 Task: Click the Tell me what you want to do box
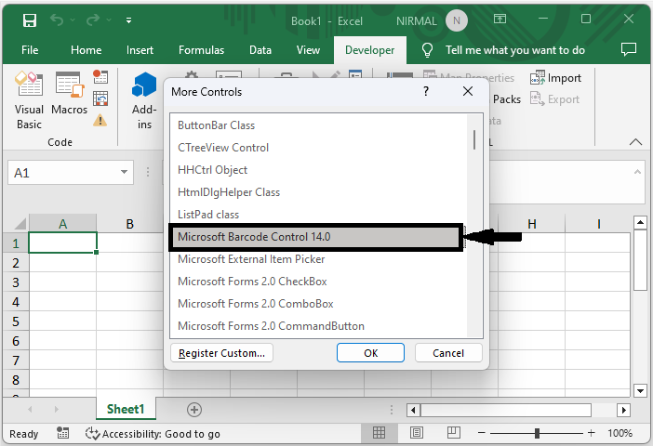pyautogui.click(x=515, y=50)
